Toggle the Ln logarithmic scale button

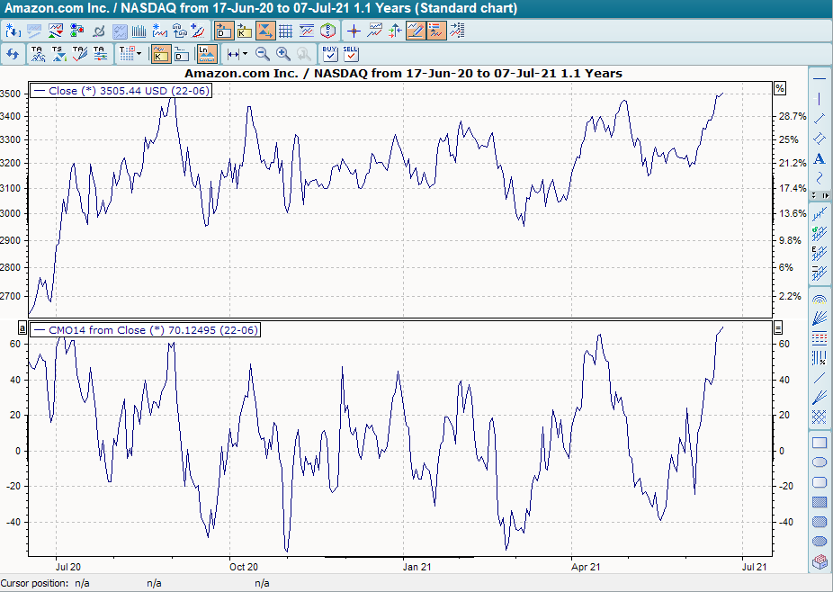click(x=207, y=55)
